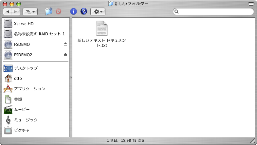Select 名称未設定の RAID セット 1 volume
257x145 pixels.
39,34
